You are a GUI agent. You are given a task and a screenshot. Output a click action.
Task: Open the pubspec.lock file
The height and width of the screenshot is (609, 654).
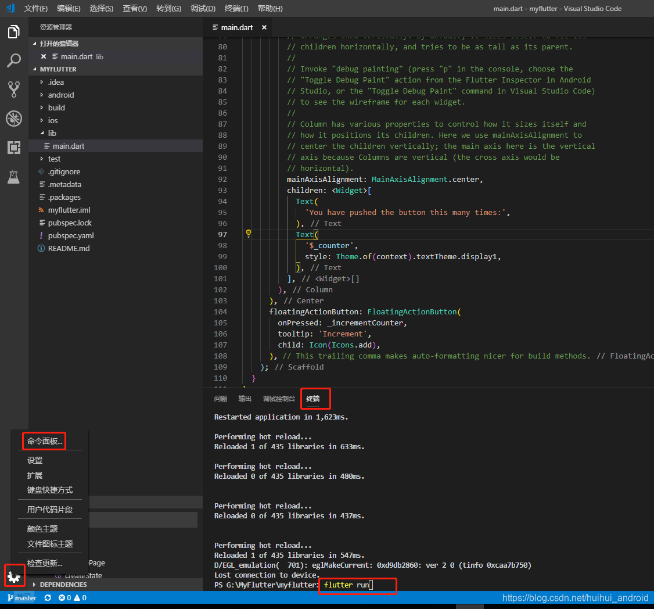(x=116, y=223)
